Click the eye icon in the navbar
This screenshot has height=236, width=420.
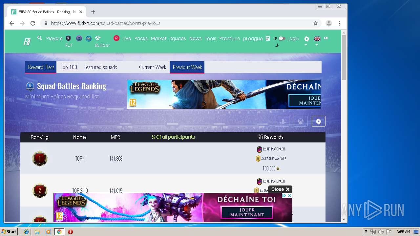(326, 38)
